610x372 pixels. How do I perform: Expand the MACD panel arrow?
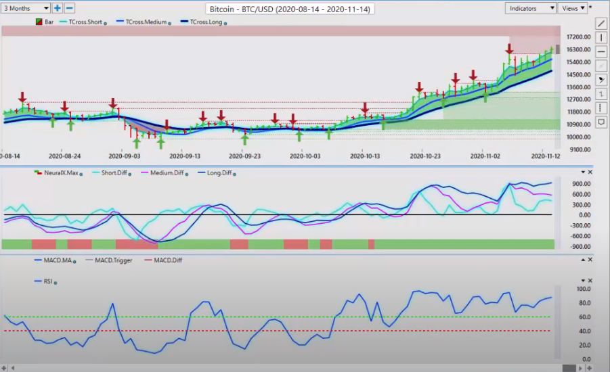point(583,260)
